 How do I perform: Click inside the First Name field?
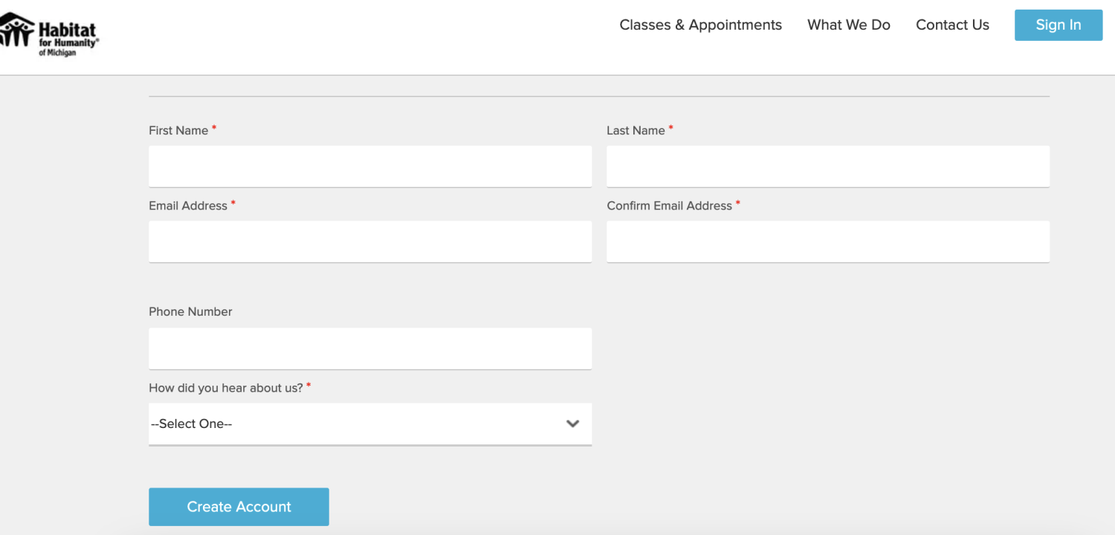(x=369, y=166)
